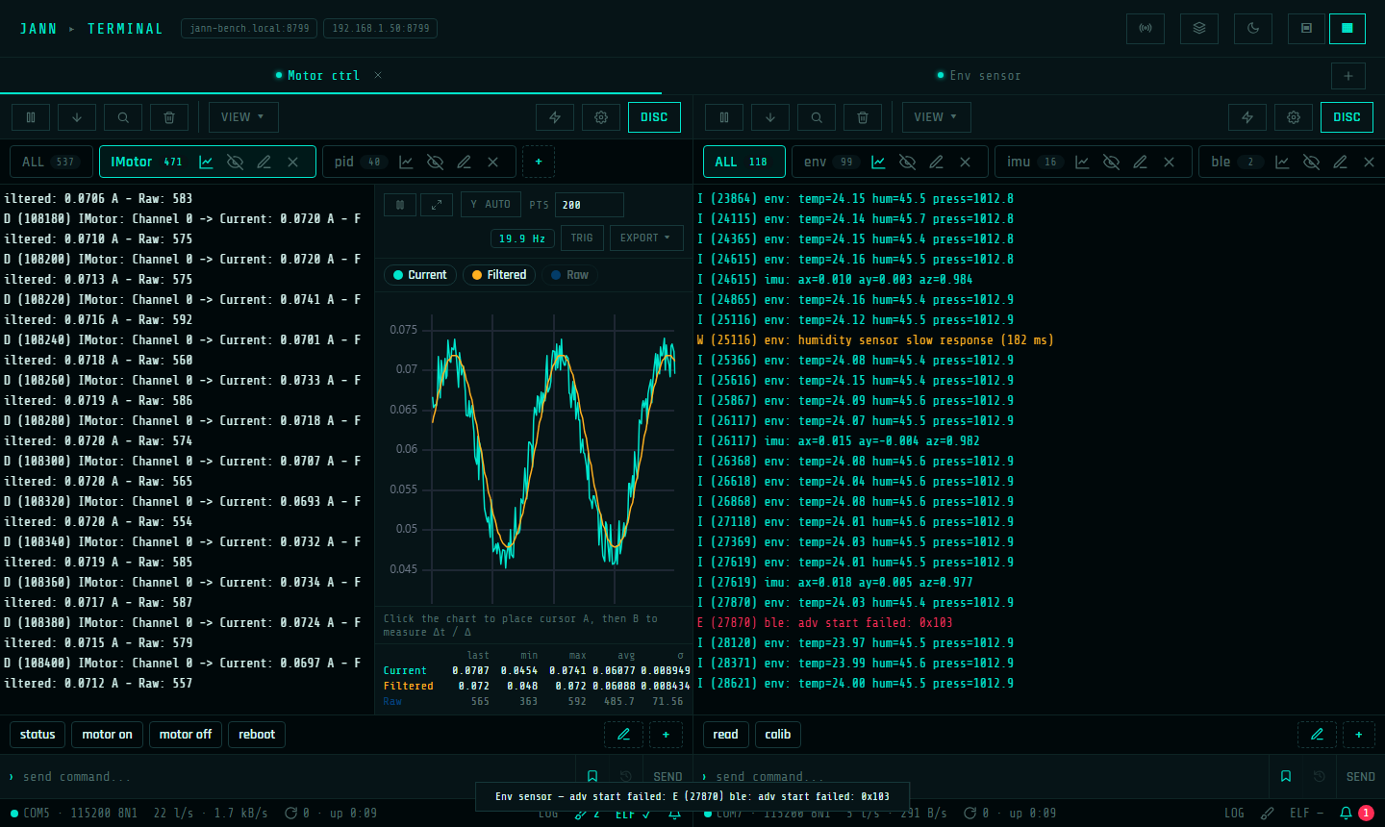
Task: Switch to the Env sensor tab
Action: 978,76
